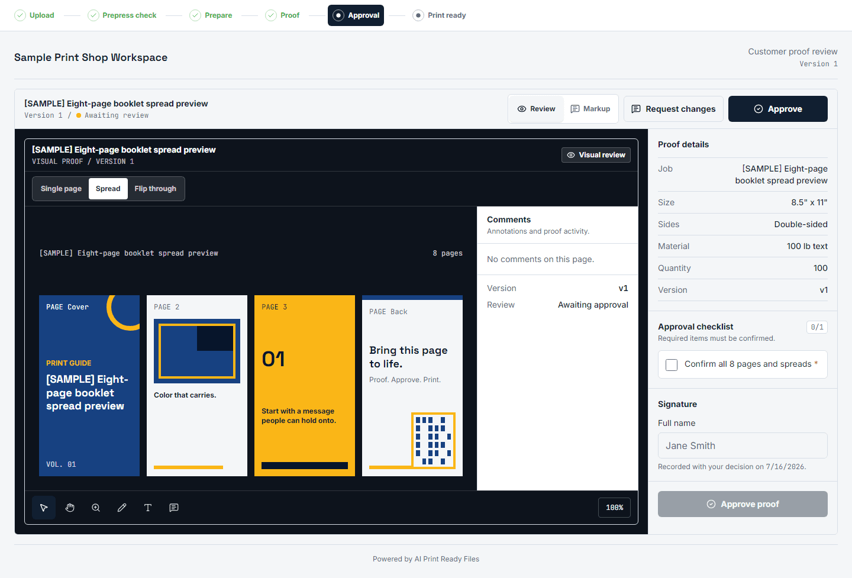Choose the pencil draw tool
Screen dimensions: 852x578
122,508
